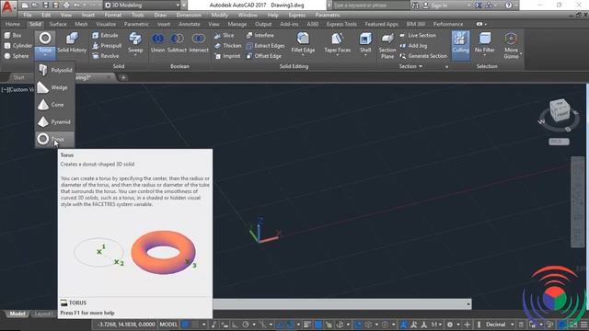Toggle ortho mode in status bar
This screenshot has height=331, width=589.
click(x=236, y=325)
